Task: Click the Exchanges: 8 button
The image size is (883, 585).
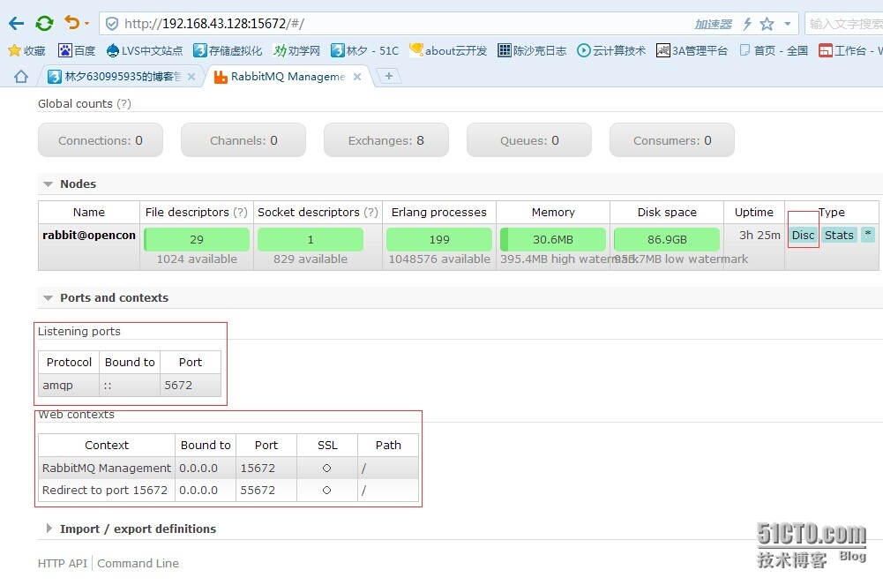Action: (386, 140)
